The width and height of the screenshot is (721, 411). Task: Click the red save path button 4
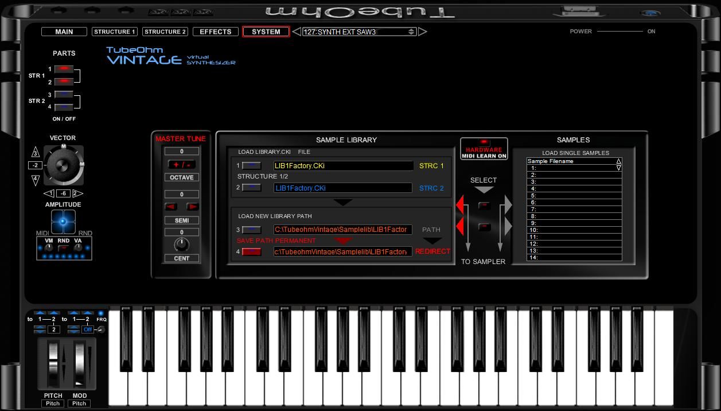[251, 251]
